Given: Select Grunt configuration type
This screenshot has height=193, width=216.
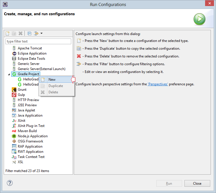Looking at the screenshot, I should (22, 90).
